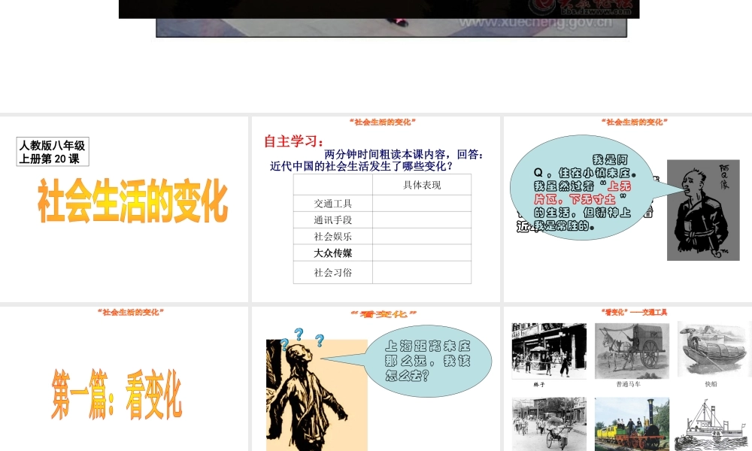
Task: Click the 阿Q portrait image on grey background
Action: point(703,210)
